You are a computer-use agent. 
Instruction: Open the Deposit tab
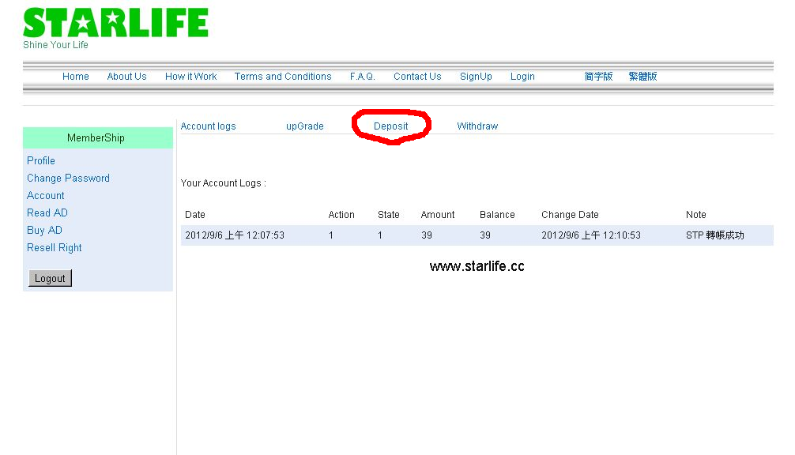tap(391, 126)
